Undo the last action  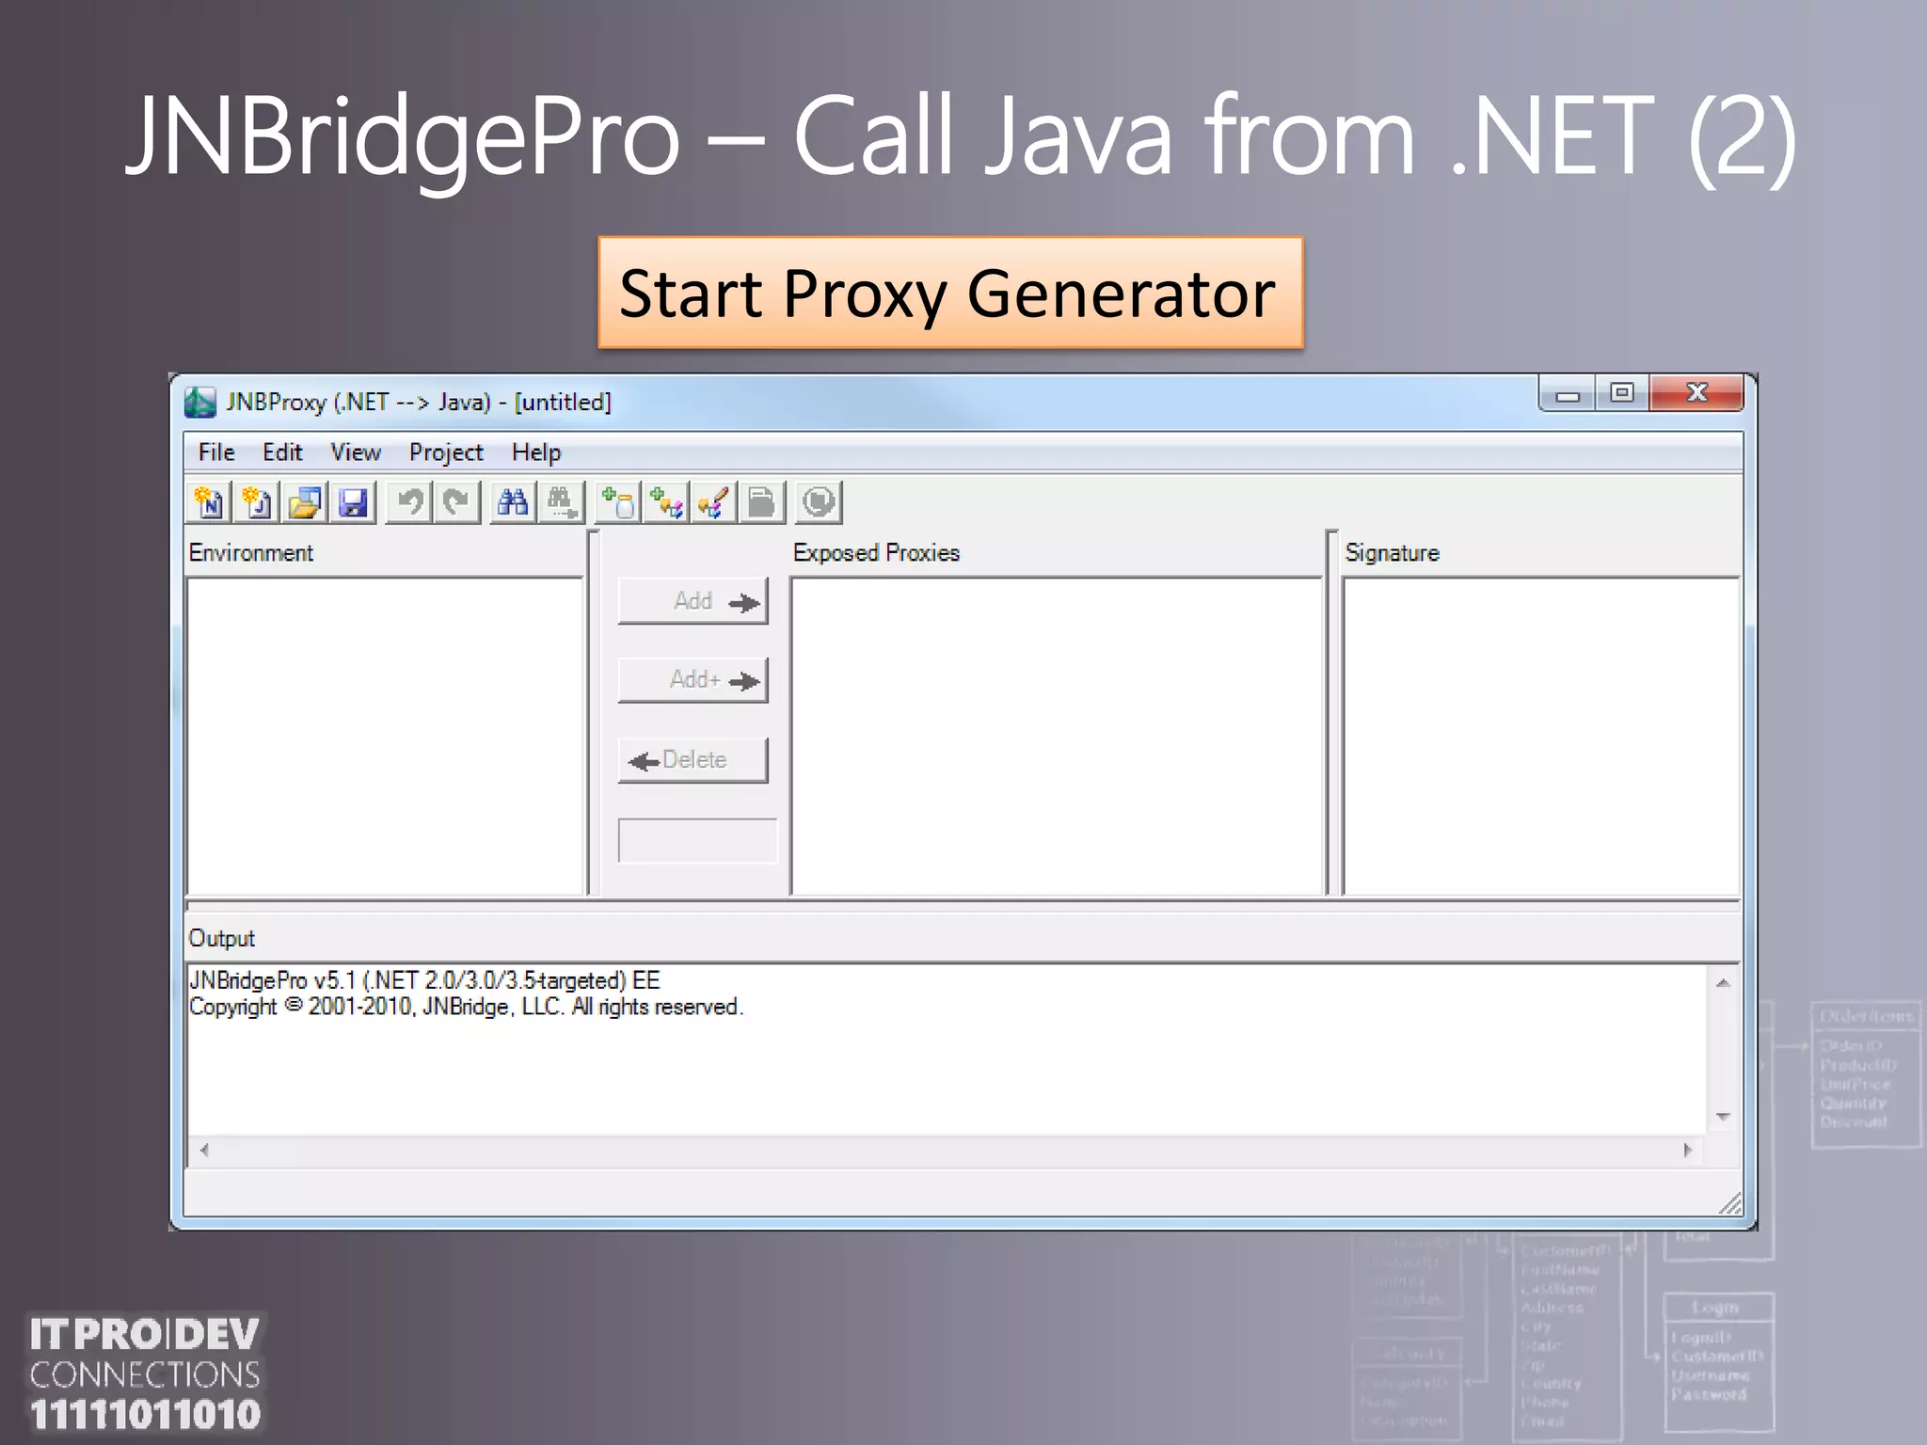[x=409, y=503]
